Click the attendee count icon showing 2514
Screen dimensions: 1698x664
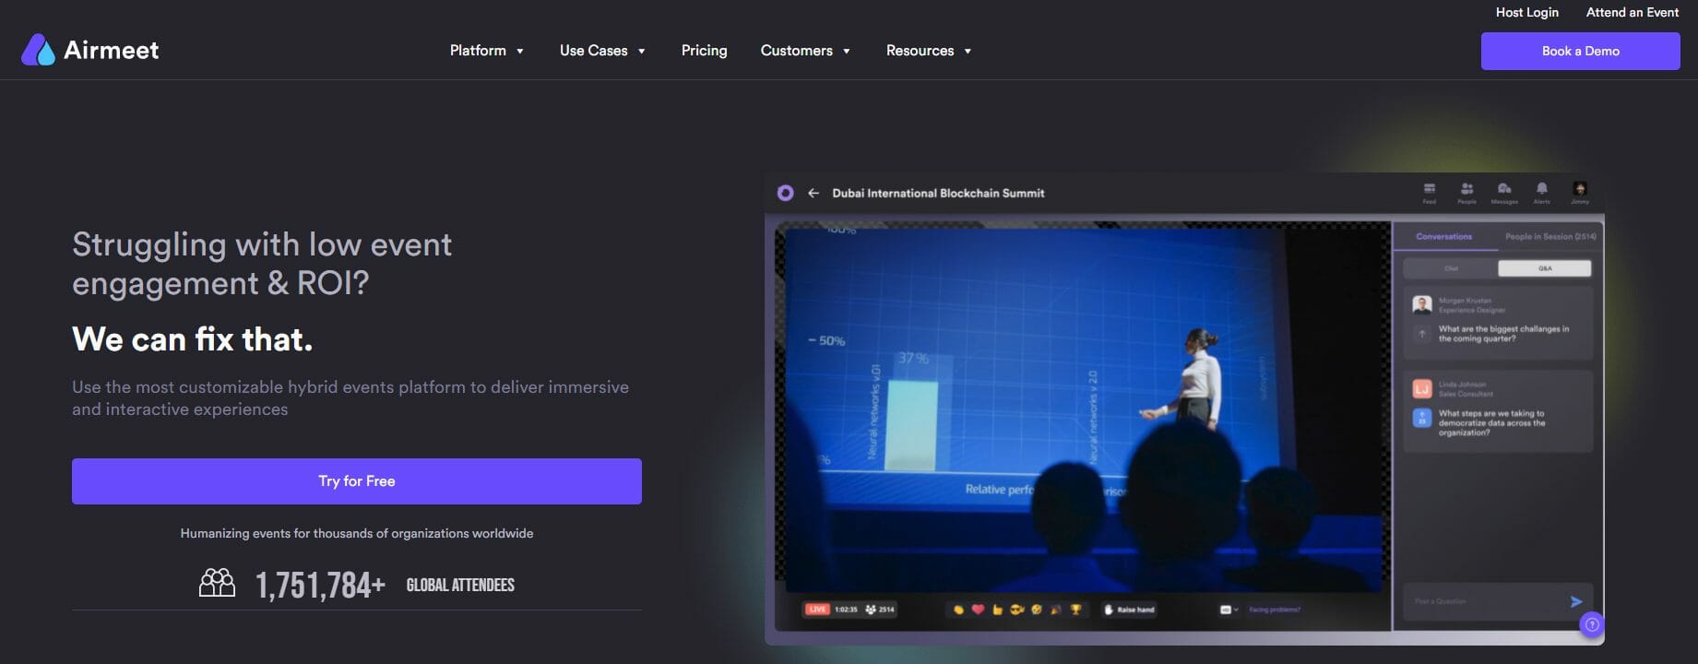(870, 610)
